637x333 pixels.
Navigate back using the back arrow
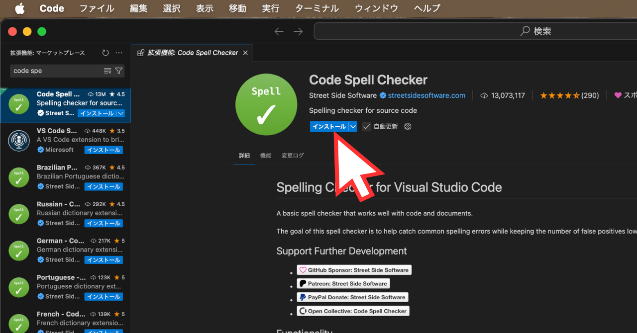tap(279, 31)
